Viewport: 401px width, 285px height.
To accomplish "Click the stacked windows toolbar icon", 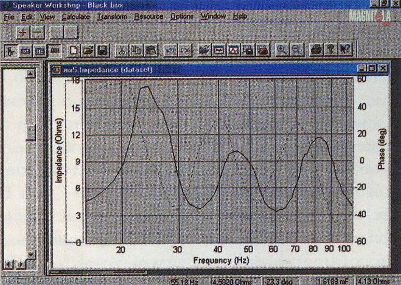I will coord(248,50).
